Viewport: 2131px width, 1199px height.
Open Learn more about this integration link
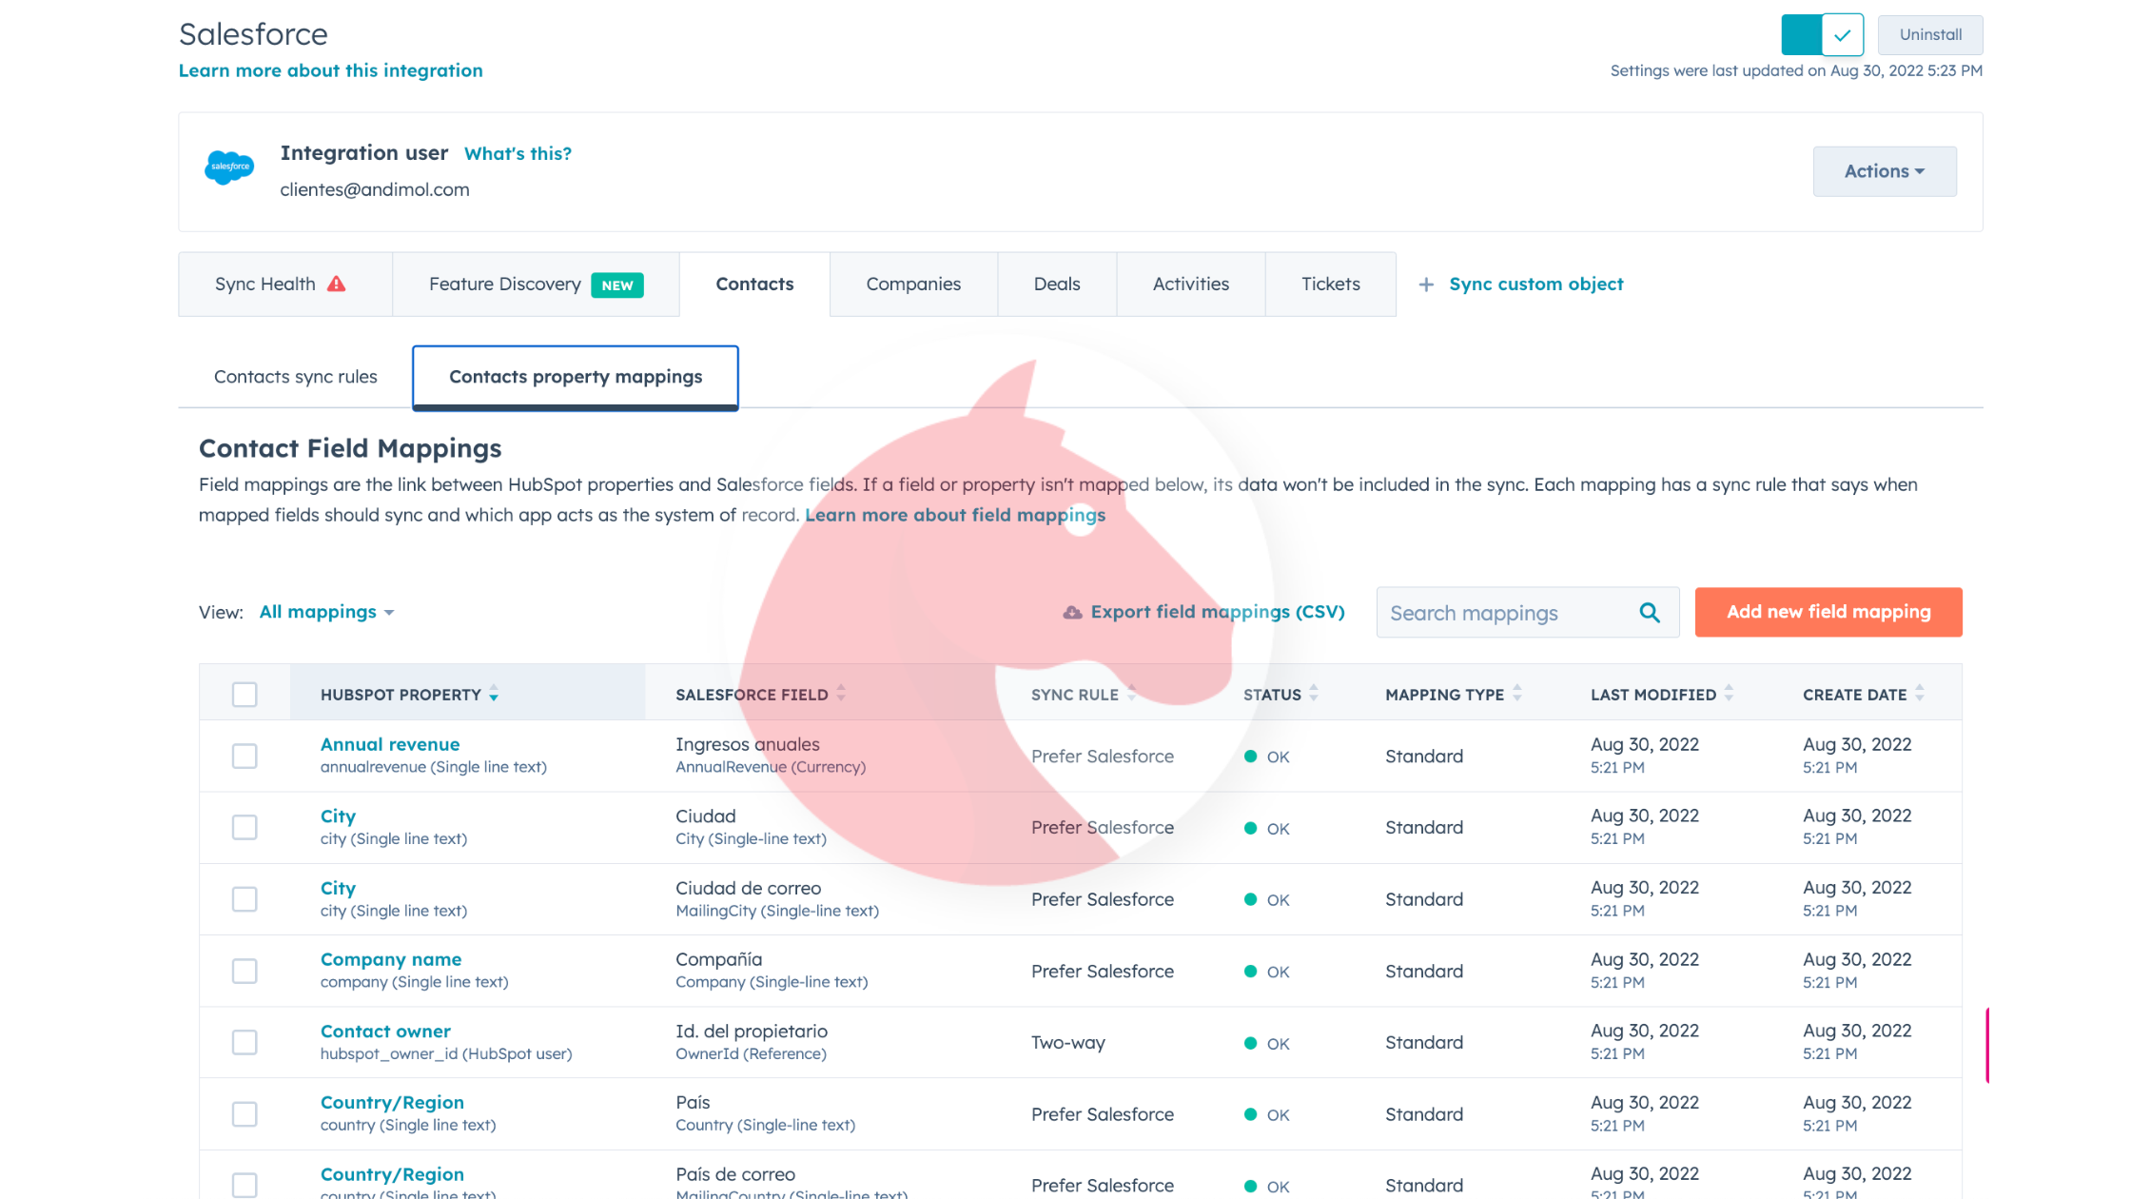(x=330, y=70)
